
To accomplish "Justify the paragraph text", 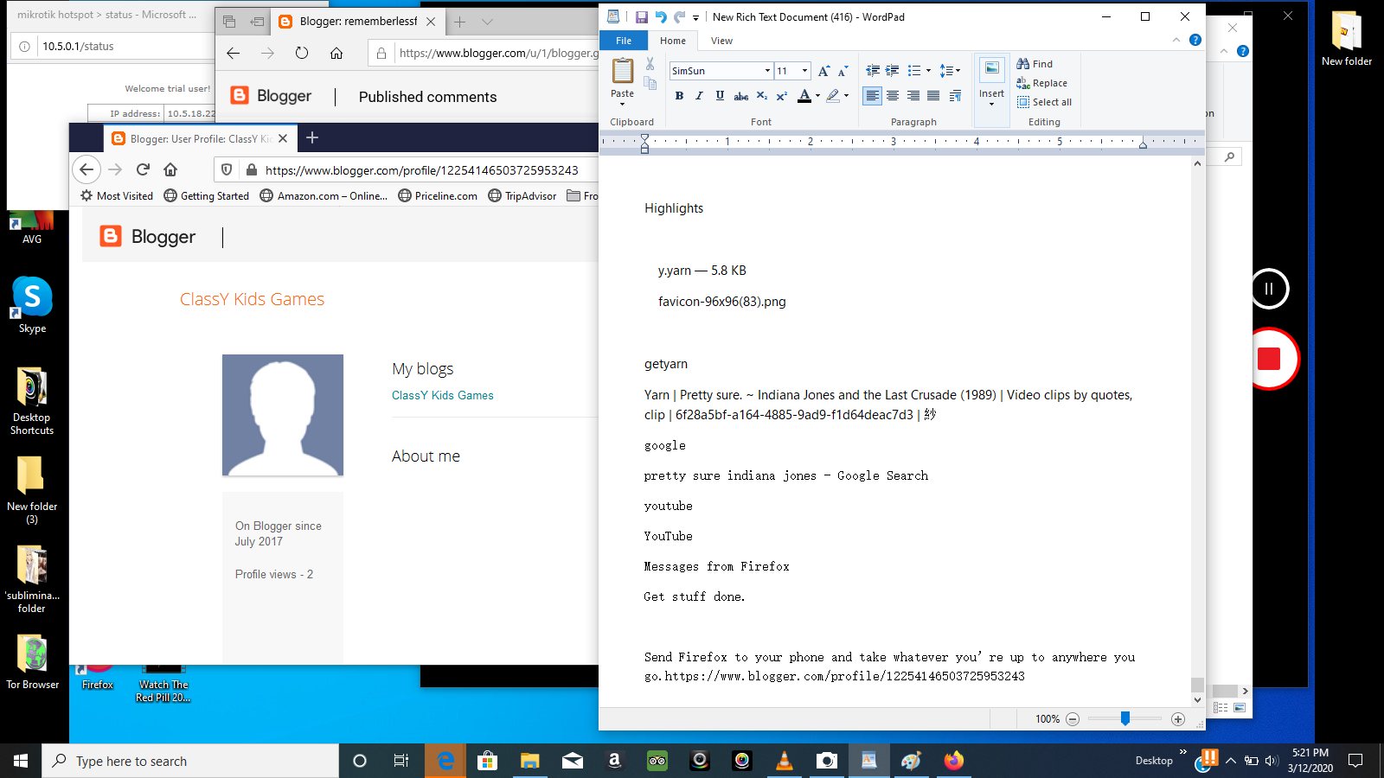I will 933,96.
